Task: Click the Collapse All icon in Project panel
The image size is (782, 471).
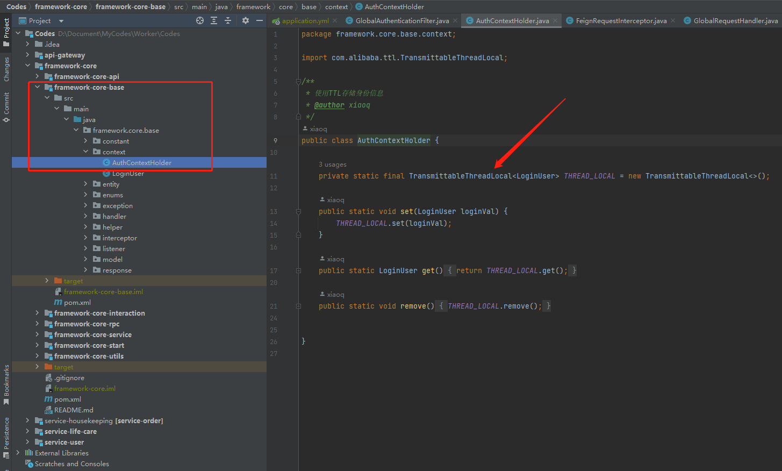Action: pos(228,20)
